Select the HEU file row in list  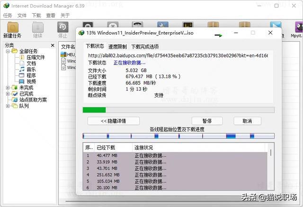tap(68, 54)
